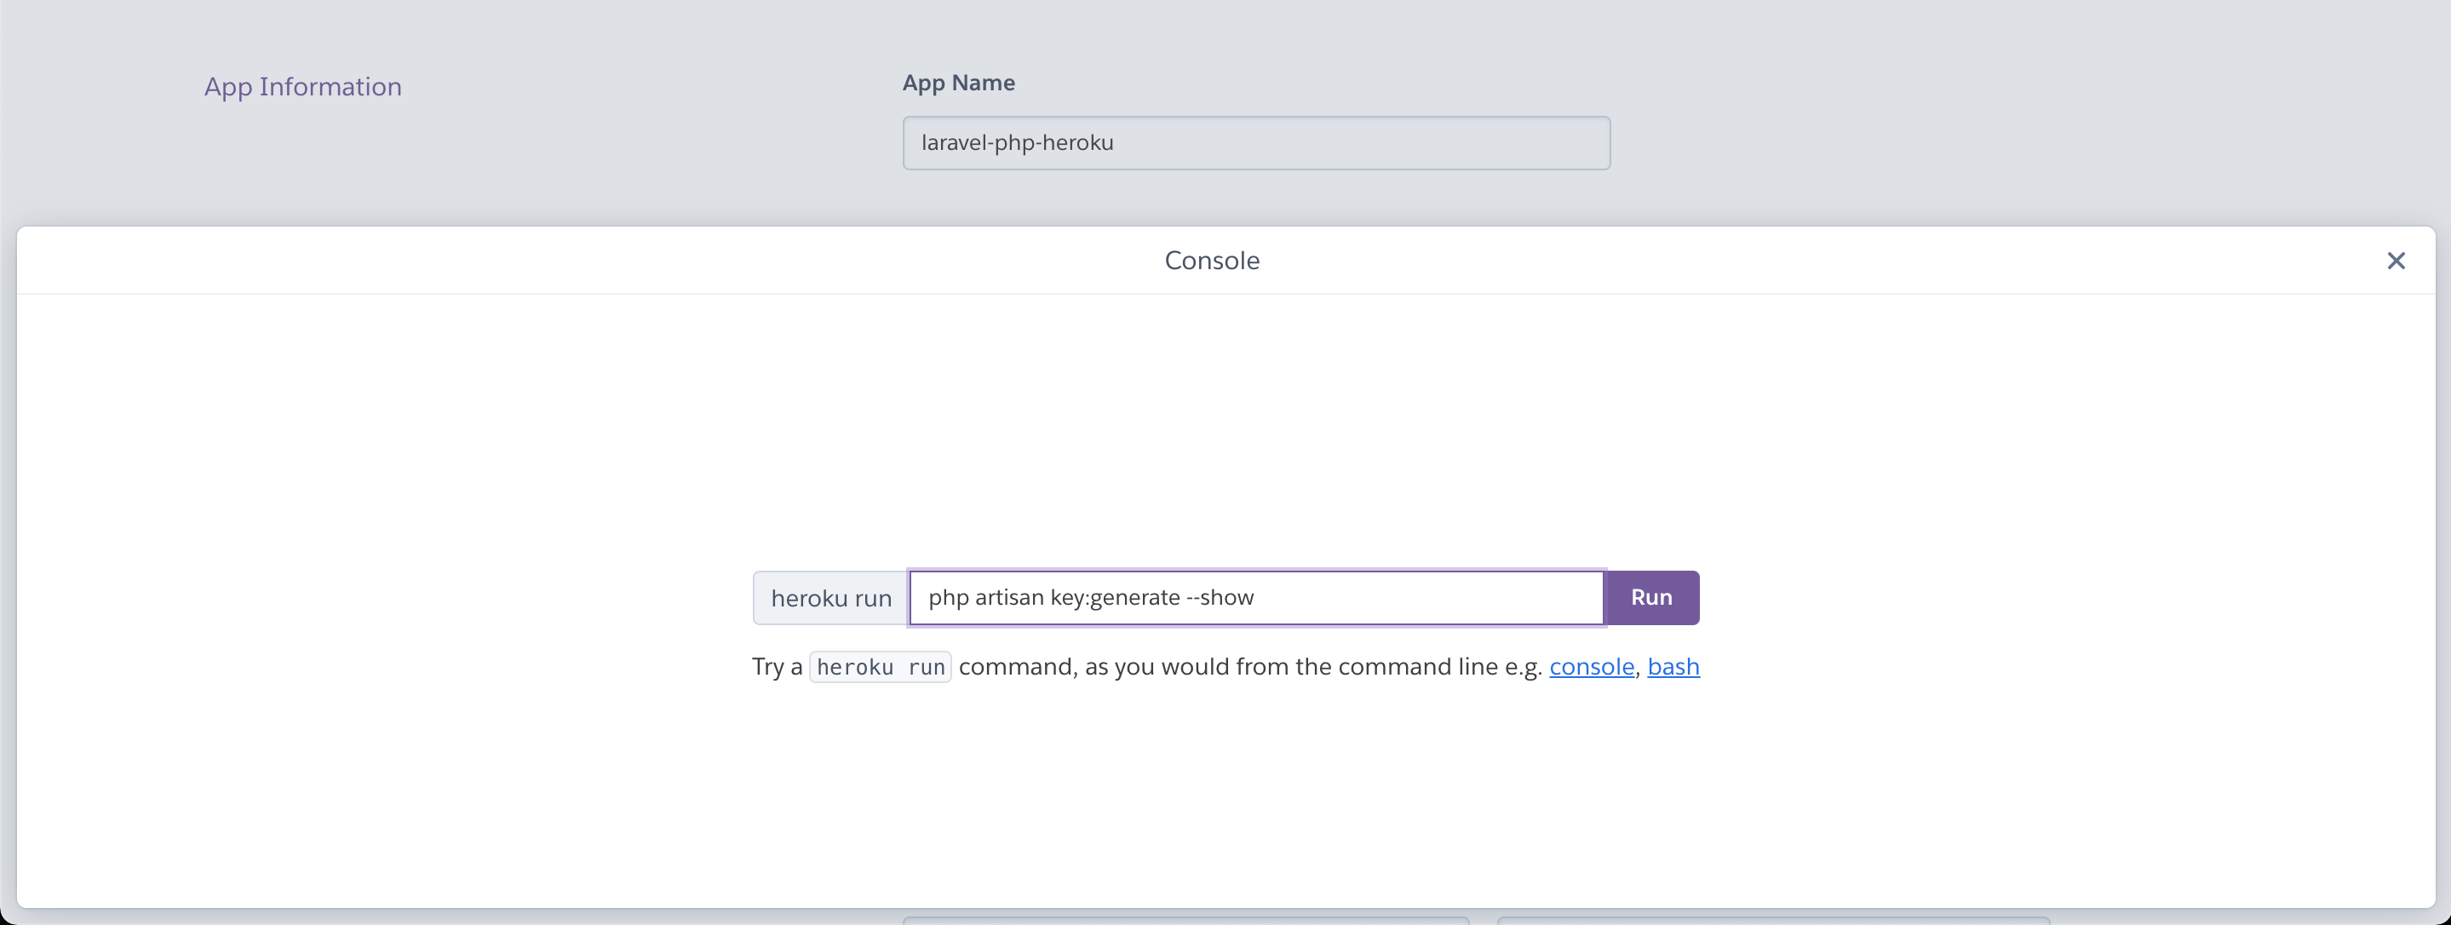Screen dimensions: 2451x925
Task: Click the inline heroku run code snippet
Action: point(880,667)
